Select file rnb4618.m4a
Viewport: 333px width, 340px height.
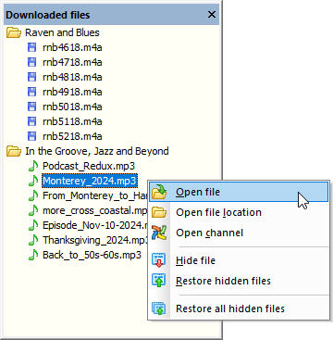[72, 47]
